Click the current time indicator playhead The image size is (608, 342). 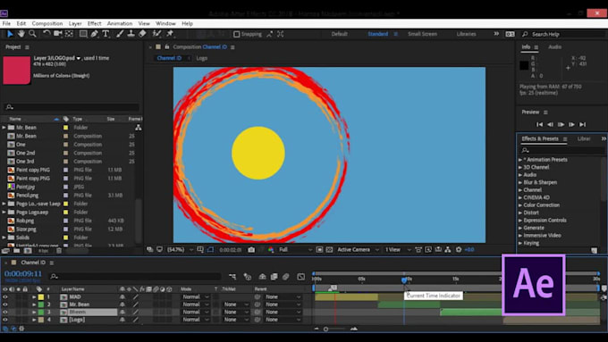(404, 280)
